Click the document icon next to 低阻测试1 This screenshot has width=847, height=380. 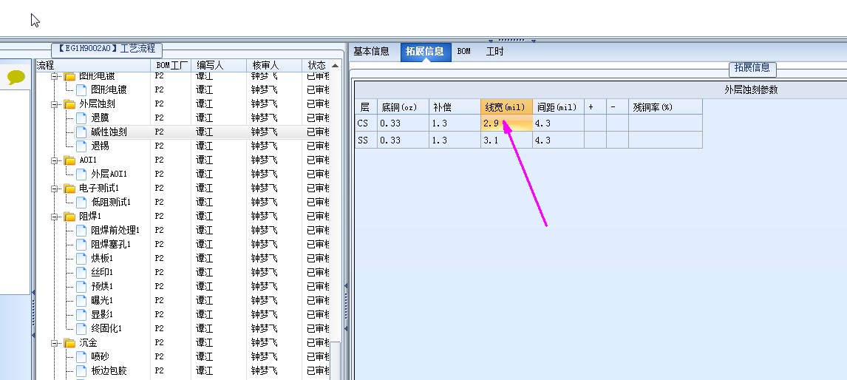click(81, 202)
